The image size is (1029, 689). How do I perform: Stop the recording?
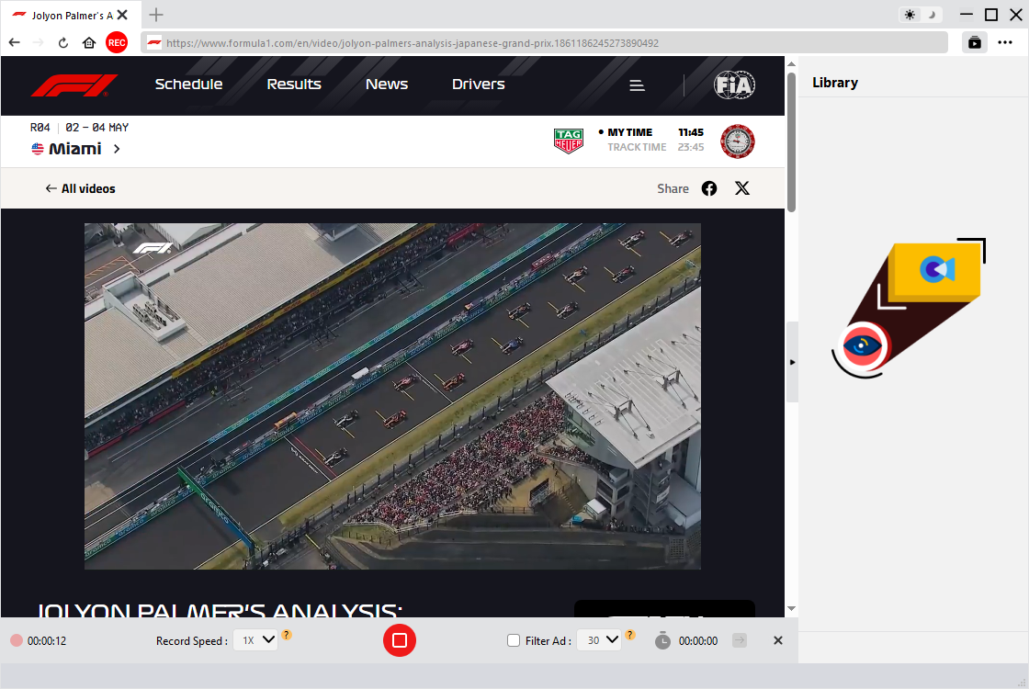coord(400,640)
